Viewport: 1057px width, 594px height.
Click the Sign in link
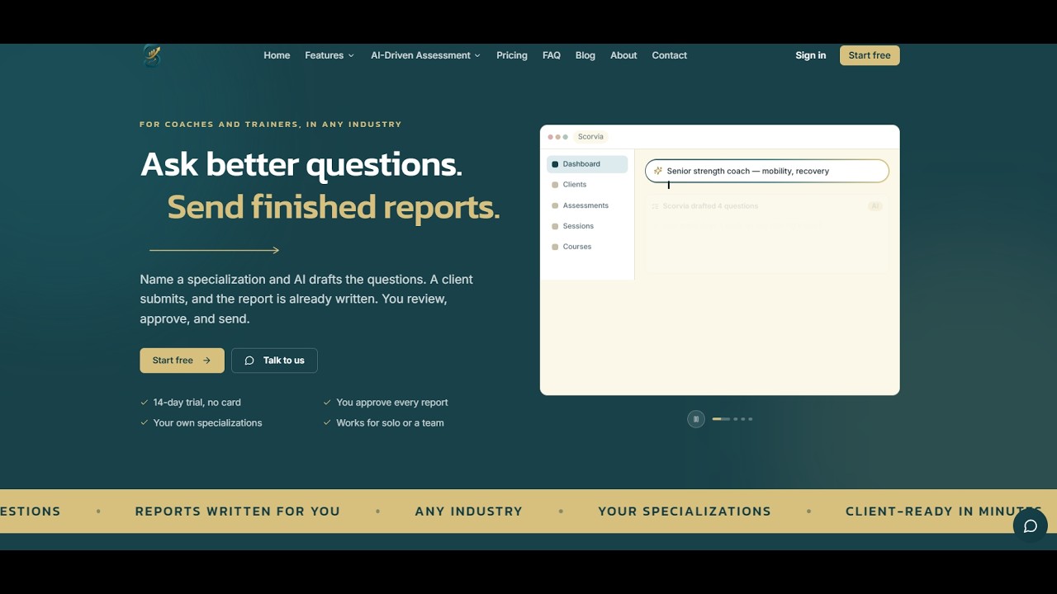811,55
